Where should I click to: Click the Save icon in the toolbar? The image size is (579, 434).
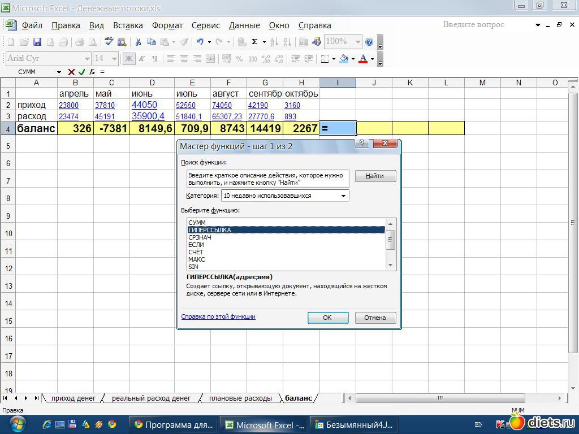point(37,42)
